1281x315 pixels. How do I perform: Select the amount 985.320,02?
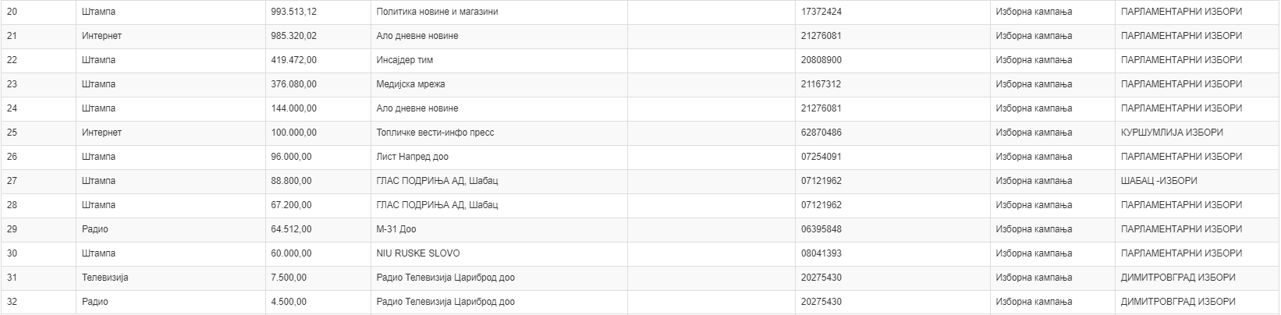click(x=294, y=36)
